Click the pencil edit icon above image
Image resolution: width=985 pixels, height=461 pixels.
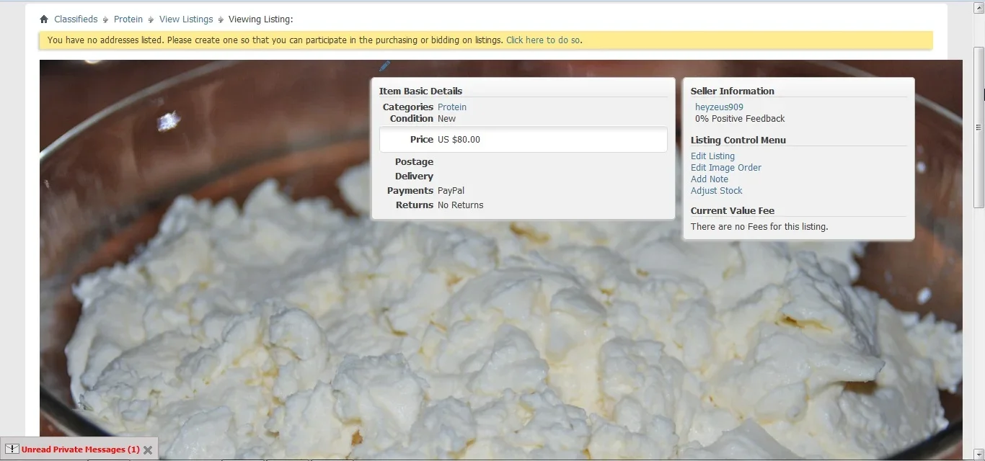tap(384, 66)
